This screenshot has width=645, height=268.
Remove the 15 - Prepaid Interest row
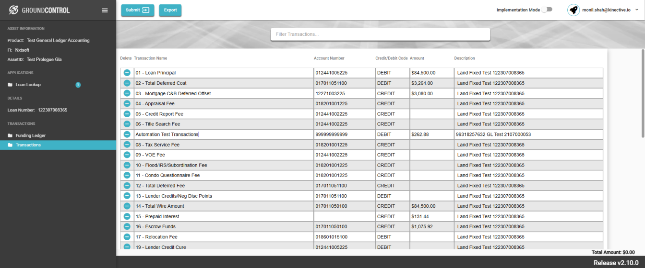pyautogui.click(x=127, y=216)
